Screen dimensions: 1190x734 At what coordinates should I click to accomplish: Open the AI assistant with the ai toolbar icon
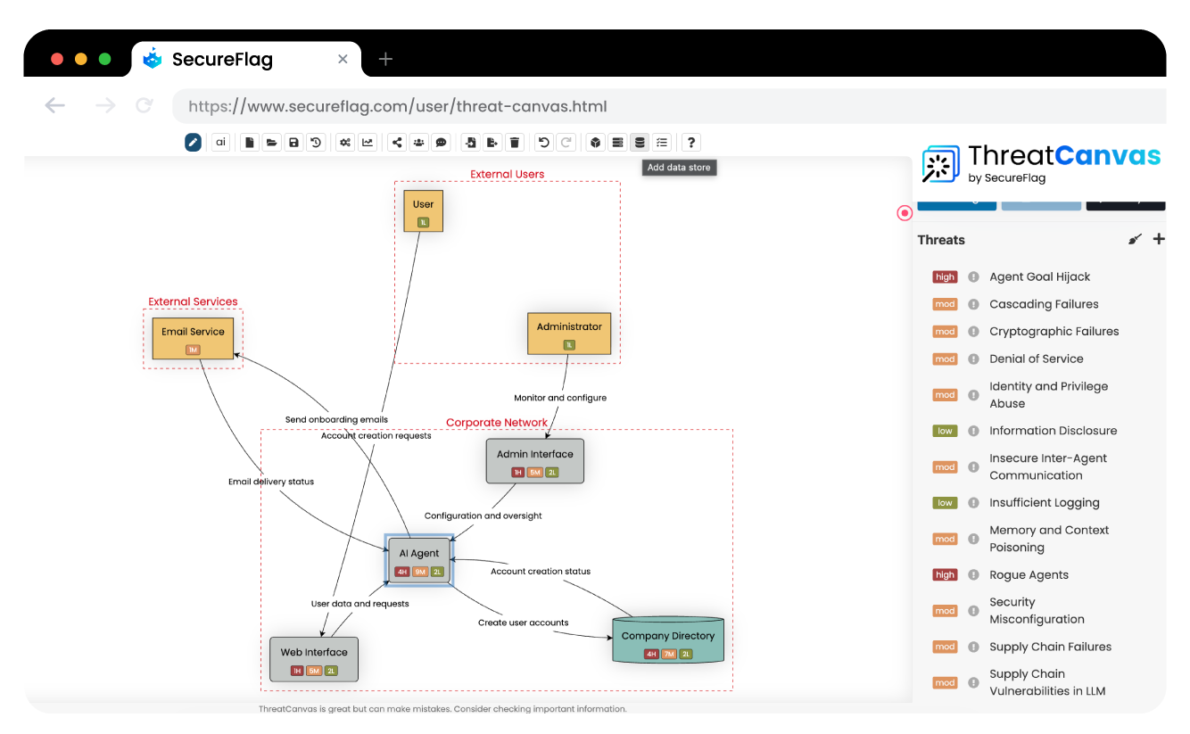[220, 142]
